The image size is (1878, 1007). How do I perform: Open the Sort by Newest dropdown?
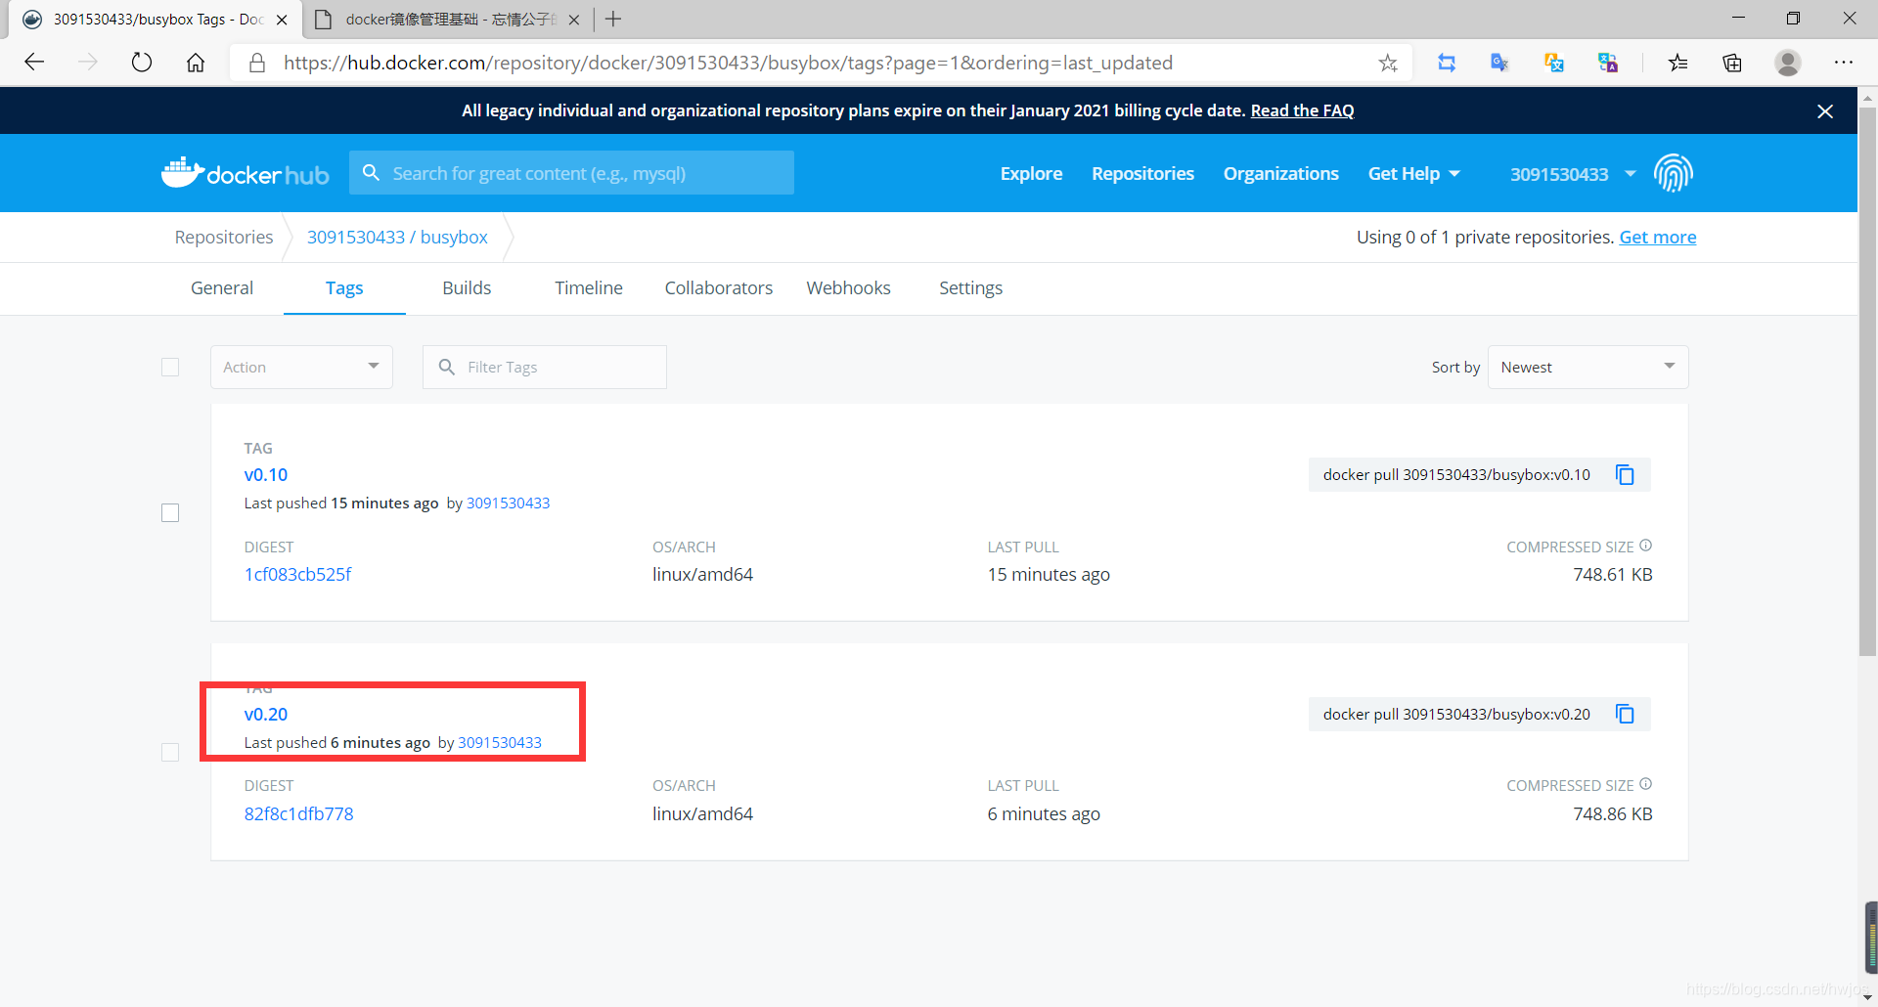tap(1587, 367)
